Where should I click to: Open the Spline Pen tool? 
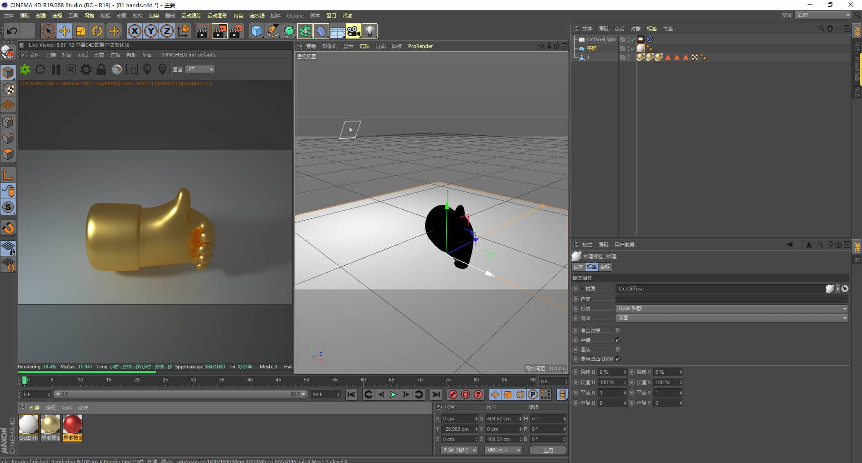(273, 31)
